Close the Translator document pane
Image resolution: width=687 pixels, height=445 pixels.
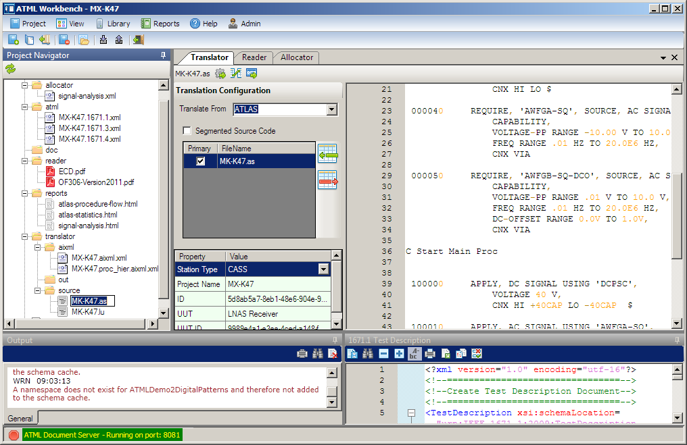point(675,58)
